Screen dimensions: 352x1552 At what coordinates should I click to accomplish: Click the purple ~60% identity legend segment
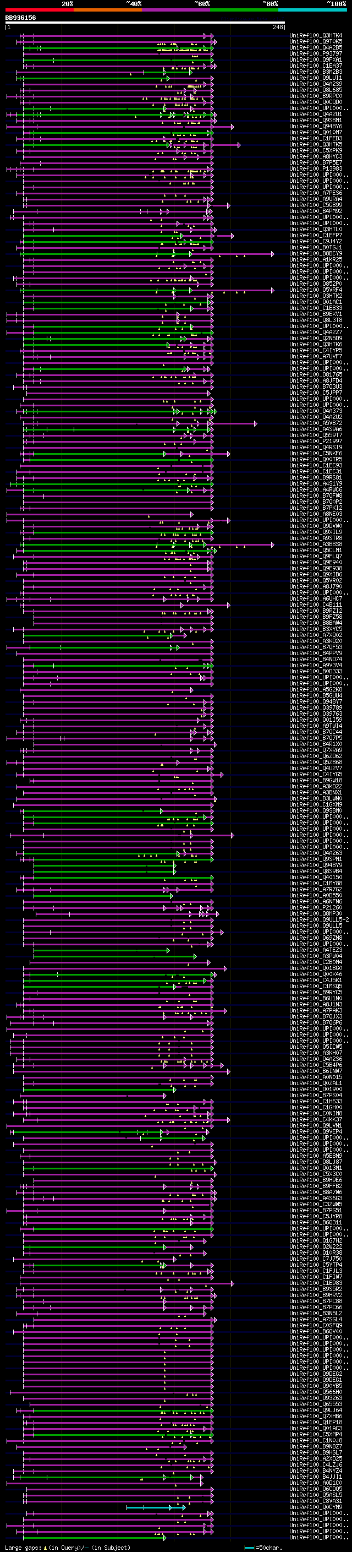[177, 10]
